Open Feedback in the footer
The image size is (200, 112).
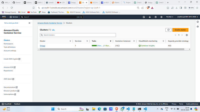click(17, 104)
